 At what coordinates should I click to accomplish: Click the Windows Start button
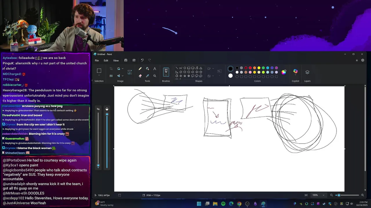point(199,204)
